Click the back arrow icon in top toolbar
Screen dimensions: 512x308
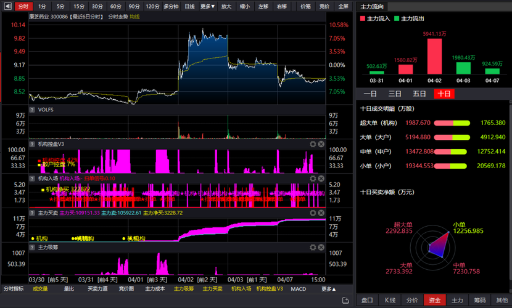(x=8, y=6)
